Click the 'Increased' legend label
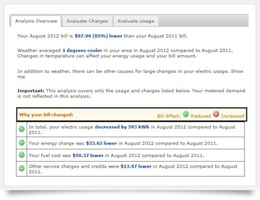The image size is (260, 200). pyautogui.click(x=232, y=116)
